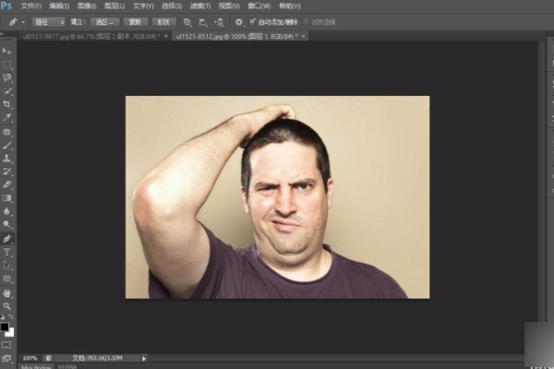The height and width of the screenshot is (369, 554).
Task: Select the Clone Stamp tool
Action: click(x=6, y=158)
